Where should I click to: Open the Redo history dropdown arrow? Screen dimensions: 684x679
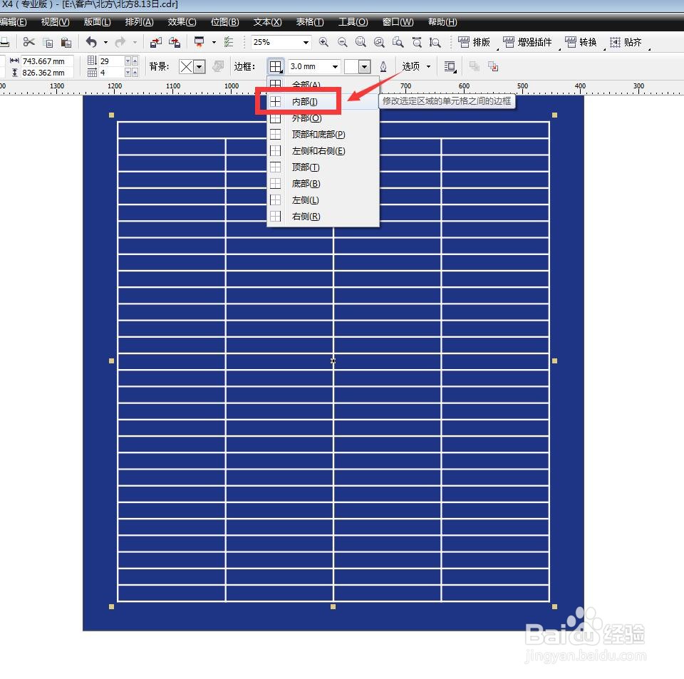[135, 43]
